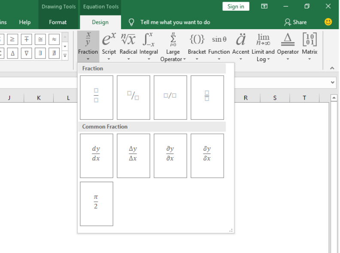Open the Matrix structures menu

(x=310, y=46)
